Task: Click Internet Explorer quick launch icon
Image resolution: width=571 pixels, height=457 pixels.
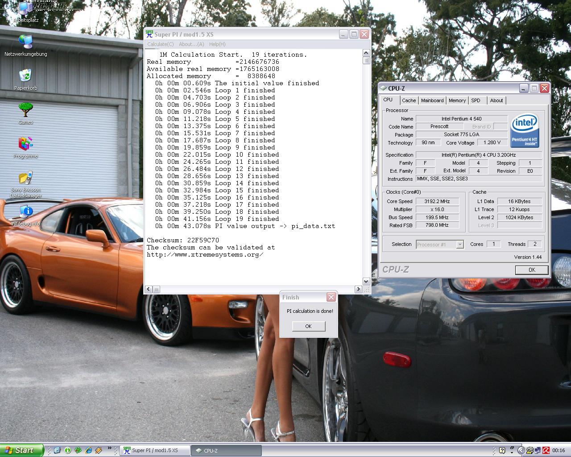Action: pos(89,450)
